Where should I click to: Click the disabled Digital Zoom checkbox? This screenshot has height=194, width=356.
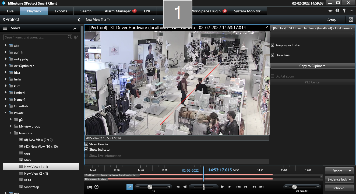(x=273, y=76)
